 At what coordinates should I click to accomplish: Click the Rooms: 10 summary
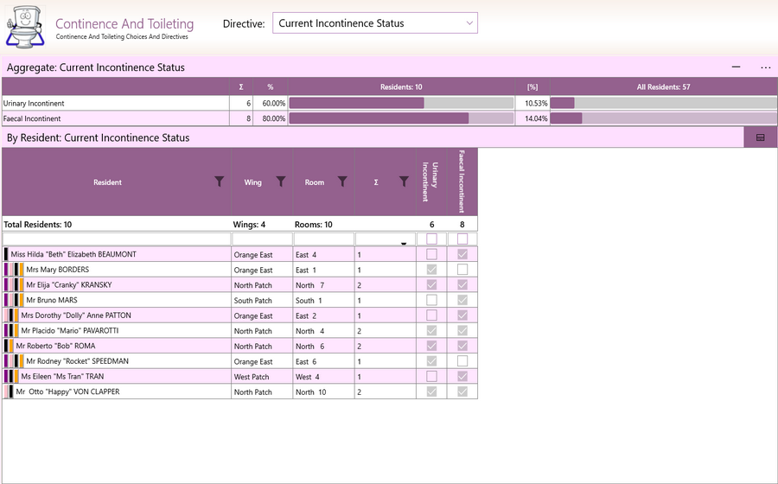point(314,224)
